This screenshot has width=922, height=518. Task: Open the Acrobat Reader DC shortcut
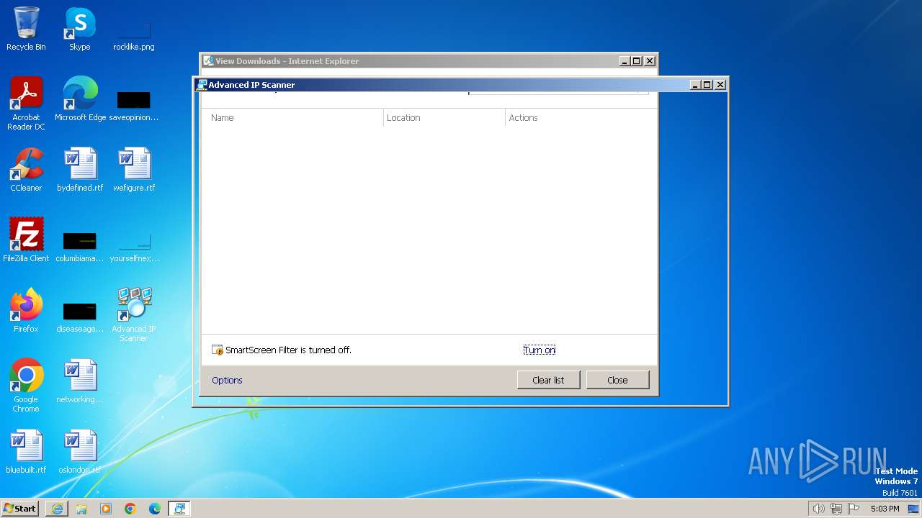click(x=26, y=104)
